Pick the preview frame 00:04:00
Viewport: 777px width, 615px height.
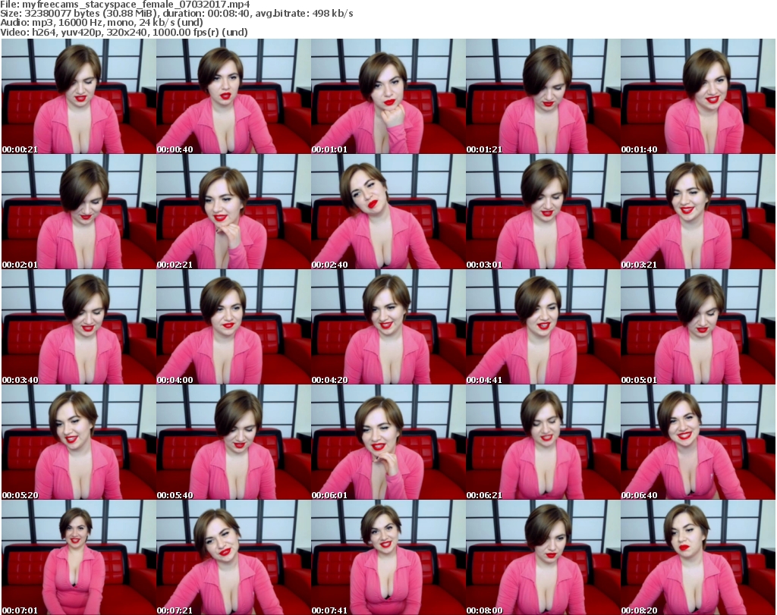pyautogui.click(x=234, y=327)
